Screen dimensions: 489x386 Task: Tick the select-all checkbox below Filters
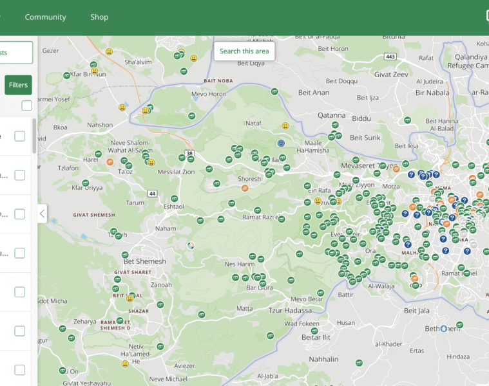26,106
